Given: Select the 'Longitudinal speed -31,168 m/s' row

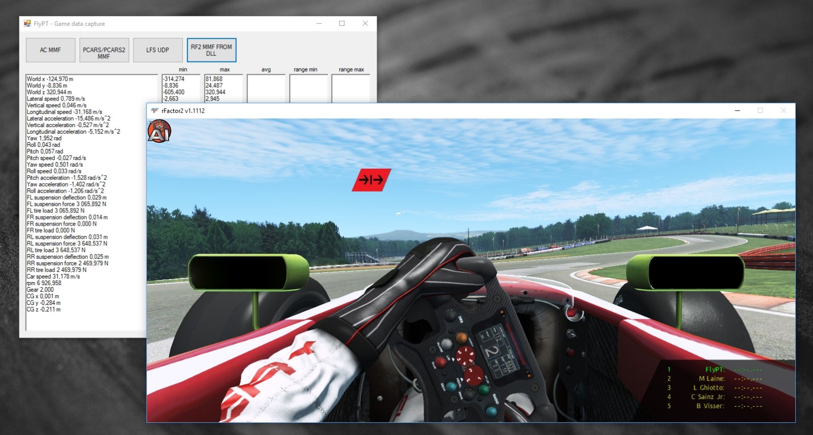Looking at the screenshot, I should coord(65,112).
